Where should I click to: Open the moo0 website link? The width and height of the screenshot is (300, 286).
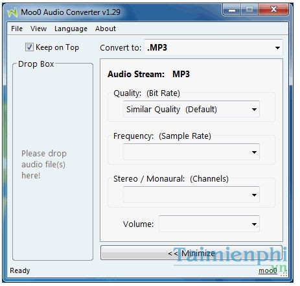(268, 270)
